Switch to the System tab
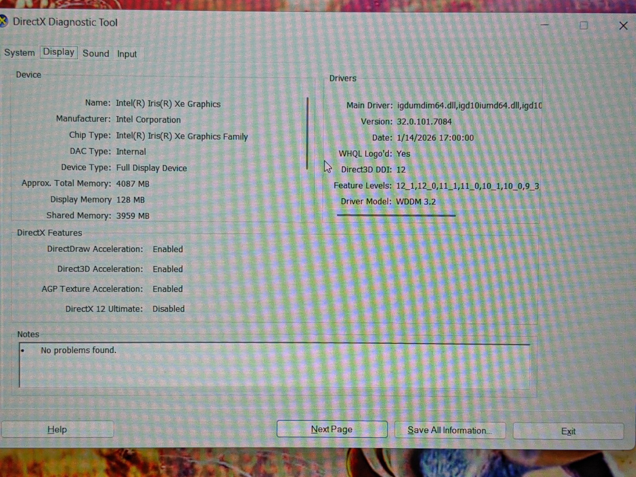 pos(19,53)
